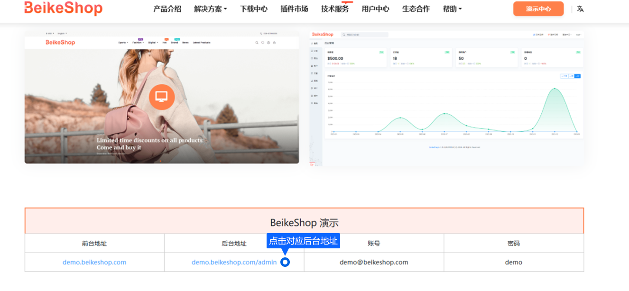This screenshot has height=291, width=629.
Task: Select 技术服务 in the top navigation
Action: click(x=335, y=9)
